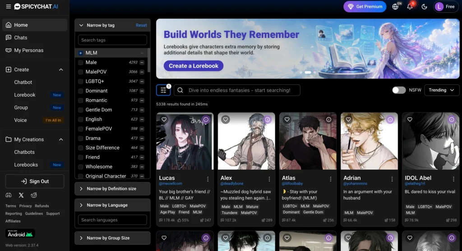Close the Lorebook banner
Viewport: 462px width, 251px height.
coord(454,24)
